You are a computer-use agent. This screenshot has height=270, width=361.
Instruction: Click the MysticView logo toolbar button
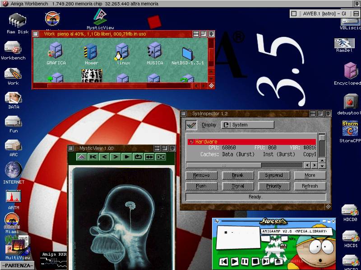81,157
